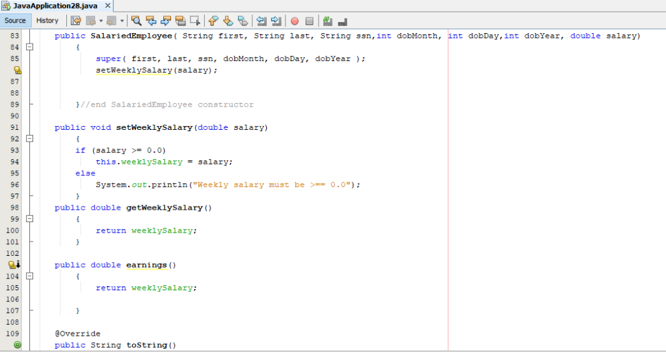Close the JavaApplication28.java tab
666x352 pixels.
tap(107, 6)
